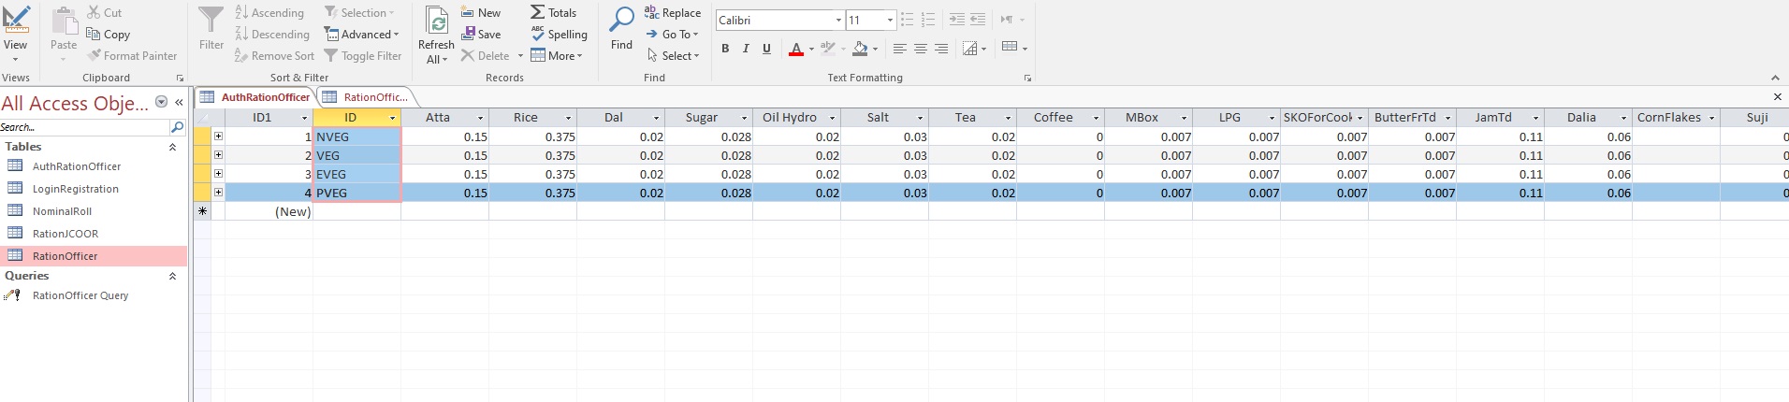
Task: Open the Sugar column dropdown arrow
Action: tap(745, 118)
